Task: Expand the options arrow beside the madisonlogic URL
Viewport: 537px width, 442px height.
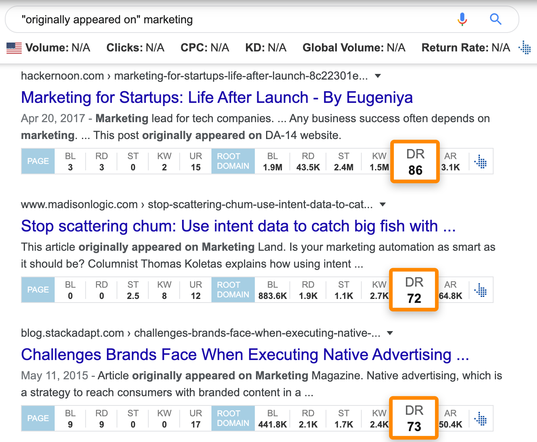Action: click(382, 205)
